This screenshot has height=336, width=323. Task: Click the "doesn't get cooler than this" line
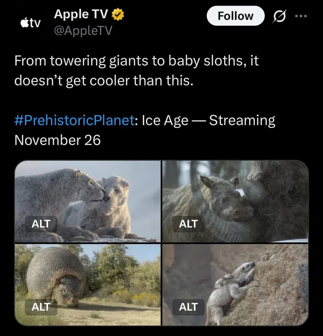(104, 80)
